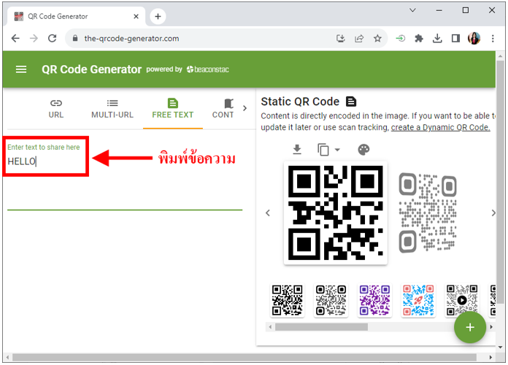The height and width of the screenshot is (365, 508).
Task: Select the URL tab
Action: click(x=56, y=109)
